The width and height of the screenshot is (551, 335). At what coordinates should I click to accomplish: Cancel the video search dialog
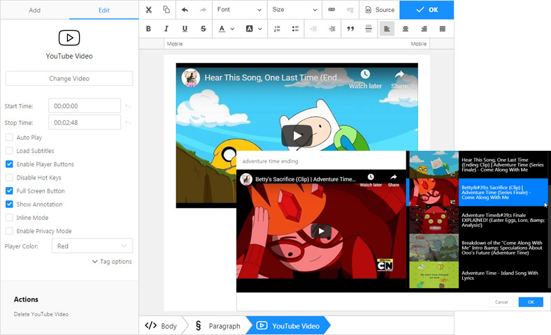pos(501,302)
